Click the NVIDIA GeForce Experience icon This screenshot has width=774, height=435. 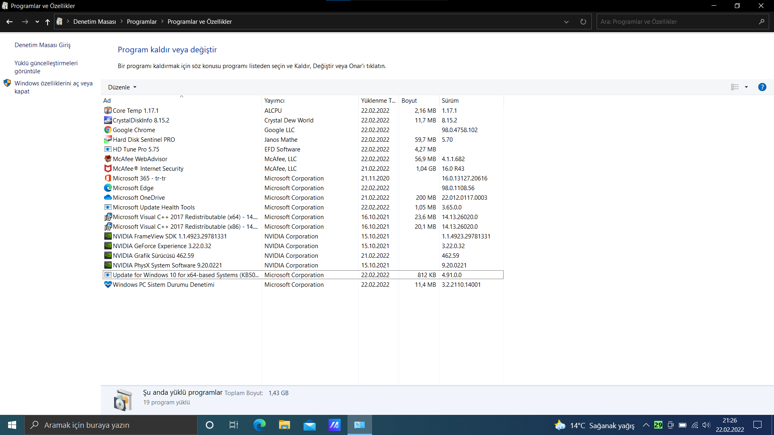click(108, 246)
